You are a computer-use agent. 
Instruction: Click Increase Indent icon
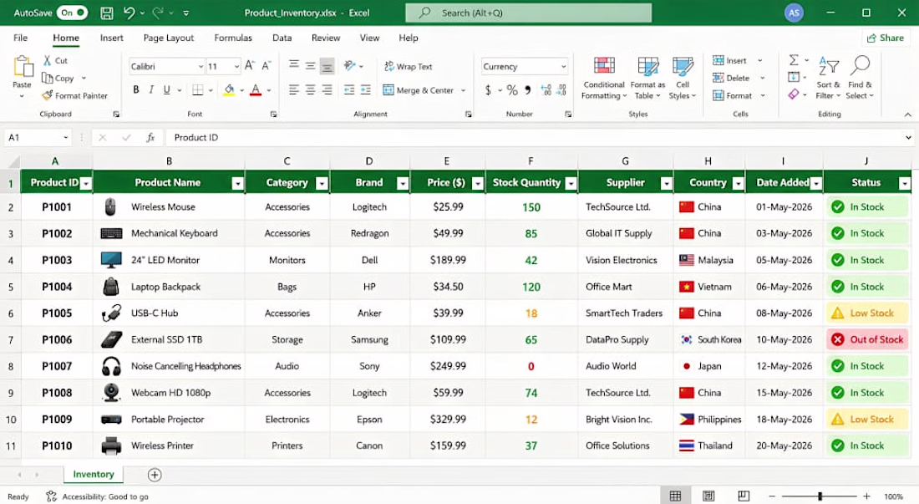[366, 89]
